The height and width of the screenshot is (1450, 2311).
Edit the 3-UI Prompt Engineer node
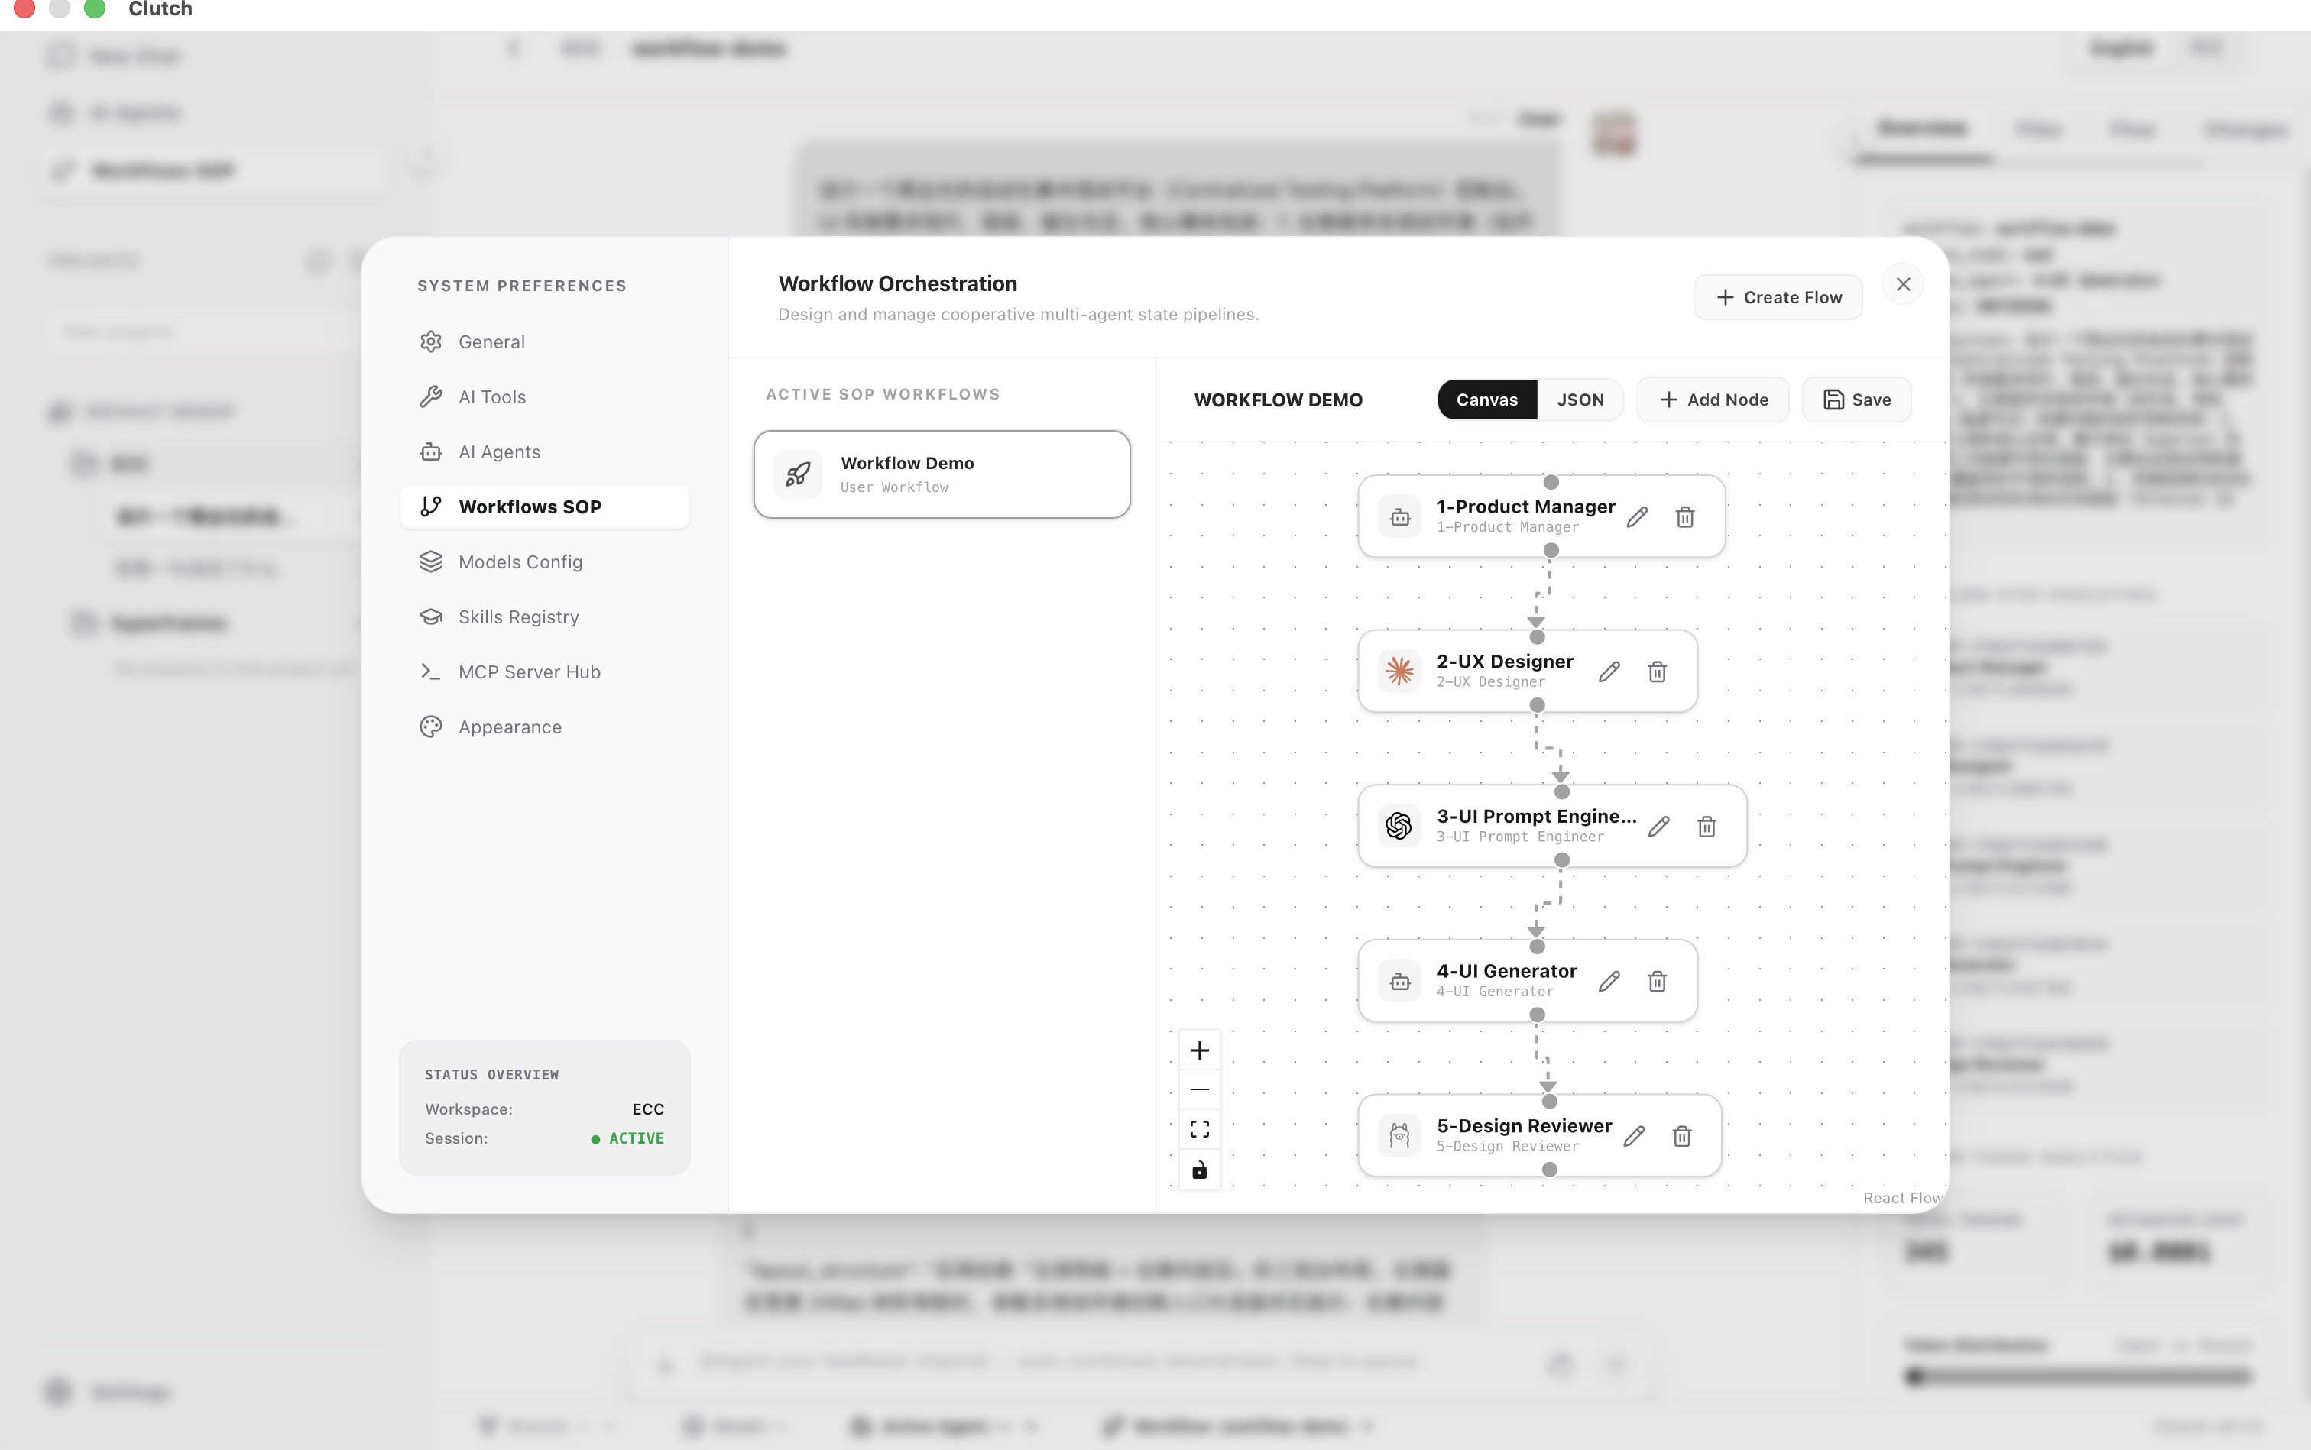click(x=1658, y=827)
